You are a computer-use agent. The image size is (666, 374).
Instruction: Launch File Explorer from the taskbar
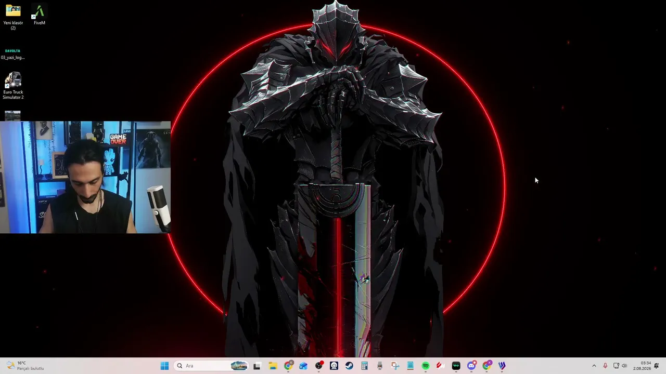(273, 366)
